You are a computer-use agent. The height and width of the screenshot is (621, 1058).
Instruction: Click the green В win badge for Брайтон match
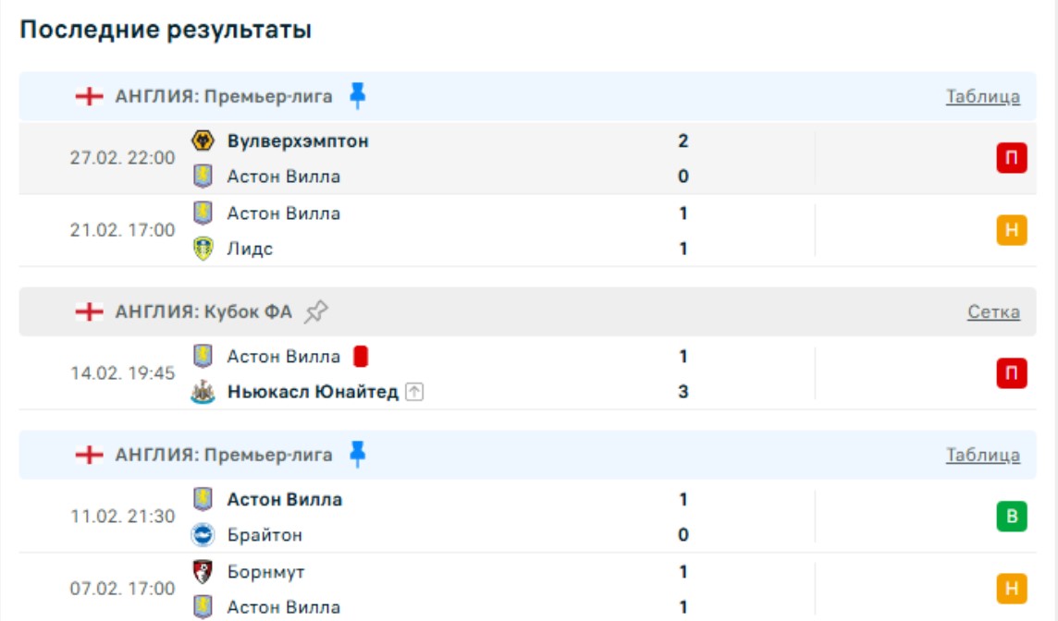pyautogui.click(x=1012, y=517)
